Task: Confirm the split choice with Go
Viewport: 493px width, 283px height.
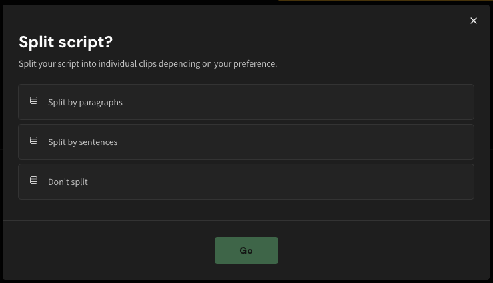Action: (246, 250)
